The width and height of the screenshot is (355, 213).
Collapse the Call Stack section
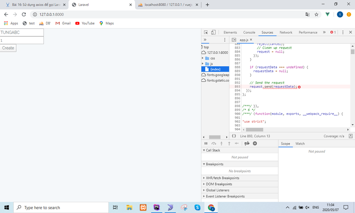click(213, 150)
